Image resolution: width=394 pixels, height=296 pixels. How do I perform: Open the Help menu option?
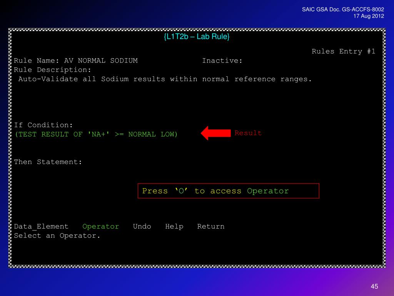(174, 227)
